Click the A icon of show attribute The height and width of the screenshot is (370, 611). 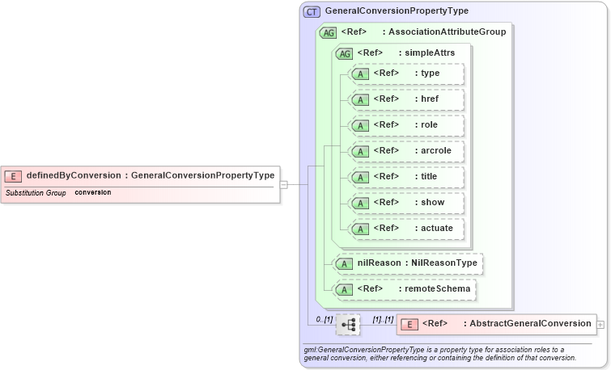360,203
